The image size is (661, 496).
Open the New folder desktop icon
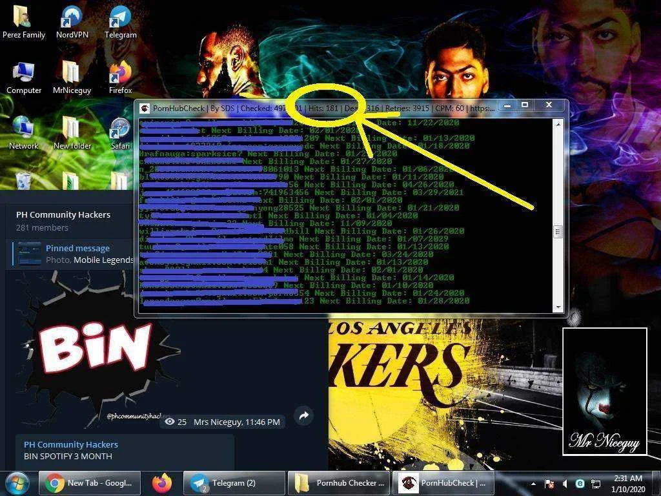point(72,133)
